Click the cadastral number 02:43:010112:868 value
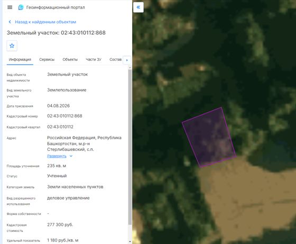Image resolution: width=296 pixels, height=244 pixels. pos(64,116)
